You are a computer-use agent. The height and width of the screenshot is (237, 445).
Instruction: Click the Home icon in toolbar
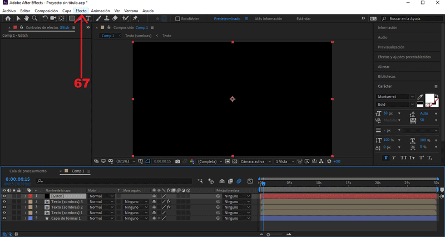click(8, 18)
